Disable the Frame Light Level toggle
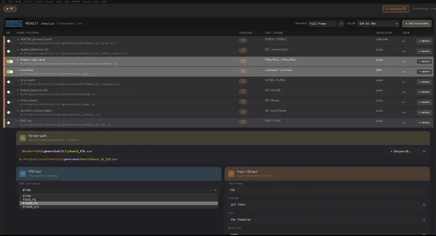The height and width of the screenshot is (236, 436). (10, 61)
